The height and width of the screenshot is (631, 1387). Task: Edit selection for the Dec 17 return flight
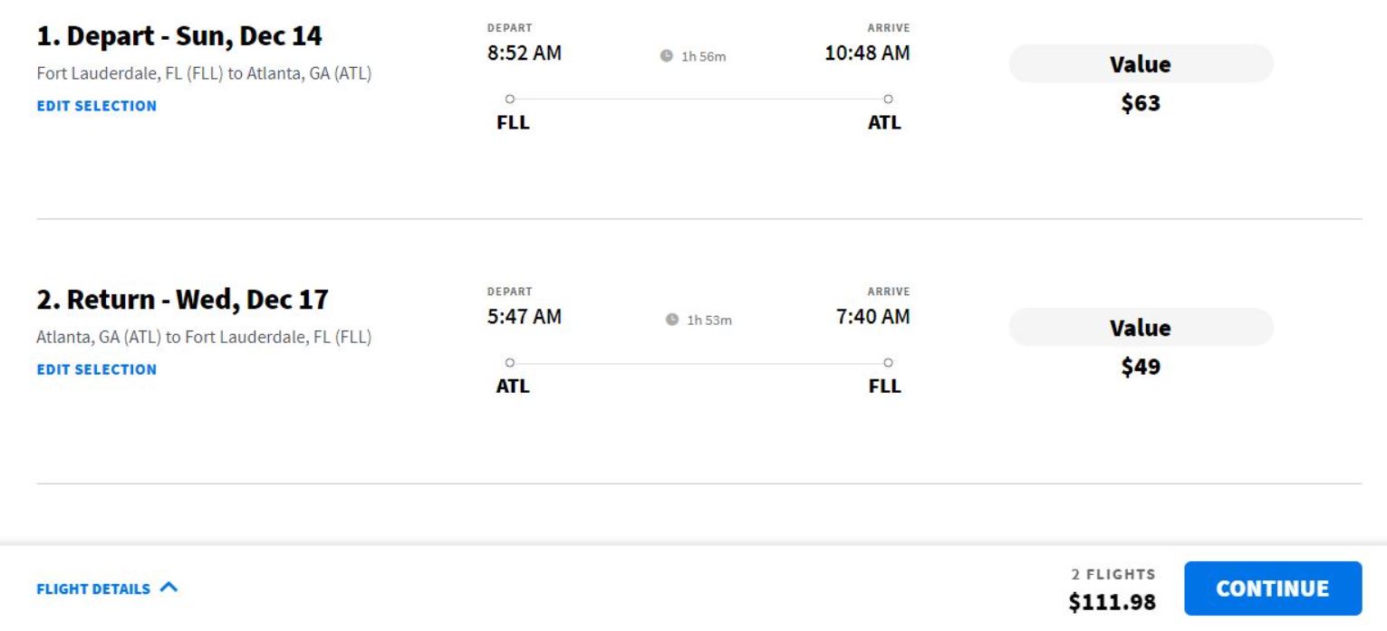(x=96, y=369)
